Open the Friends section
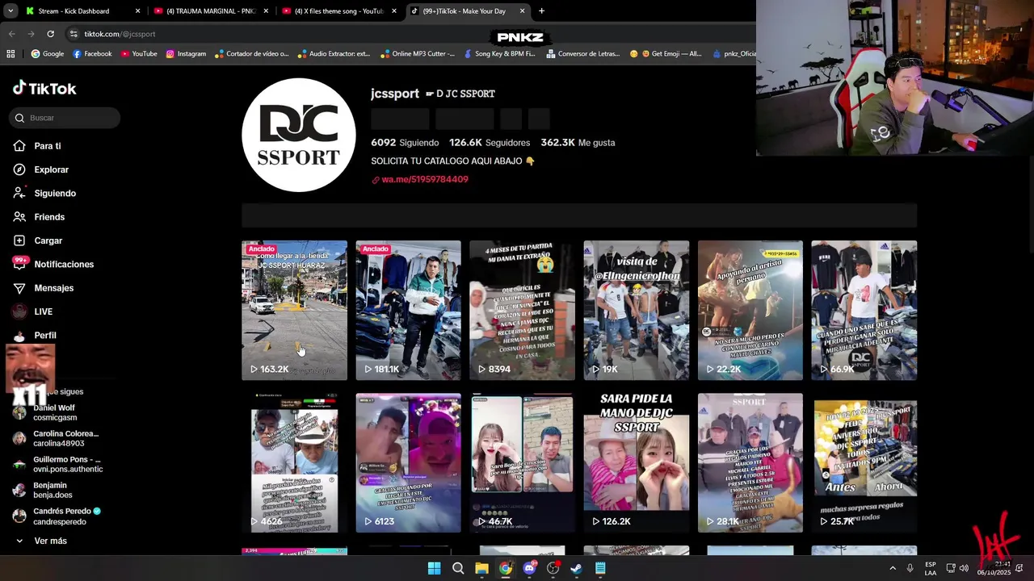This screenshot has height=581, width=1034. [x=39, y=217]
